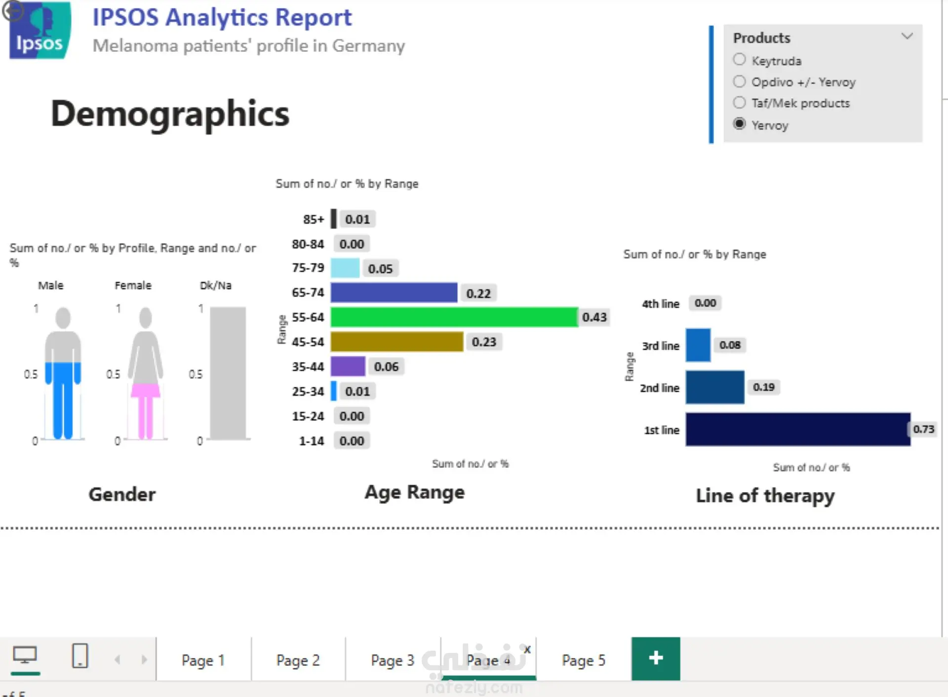Switch to mobile layout view icon
The image size is (948, 697).
(x=79, y=656)
